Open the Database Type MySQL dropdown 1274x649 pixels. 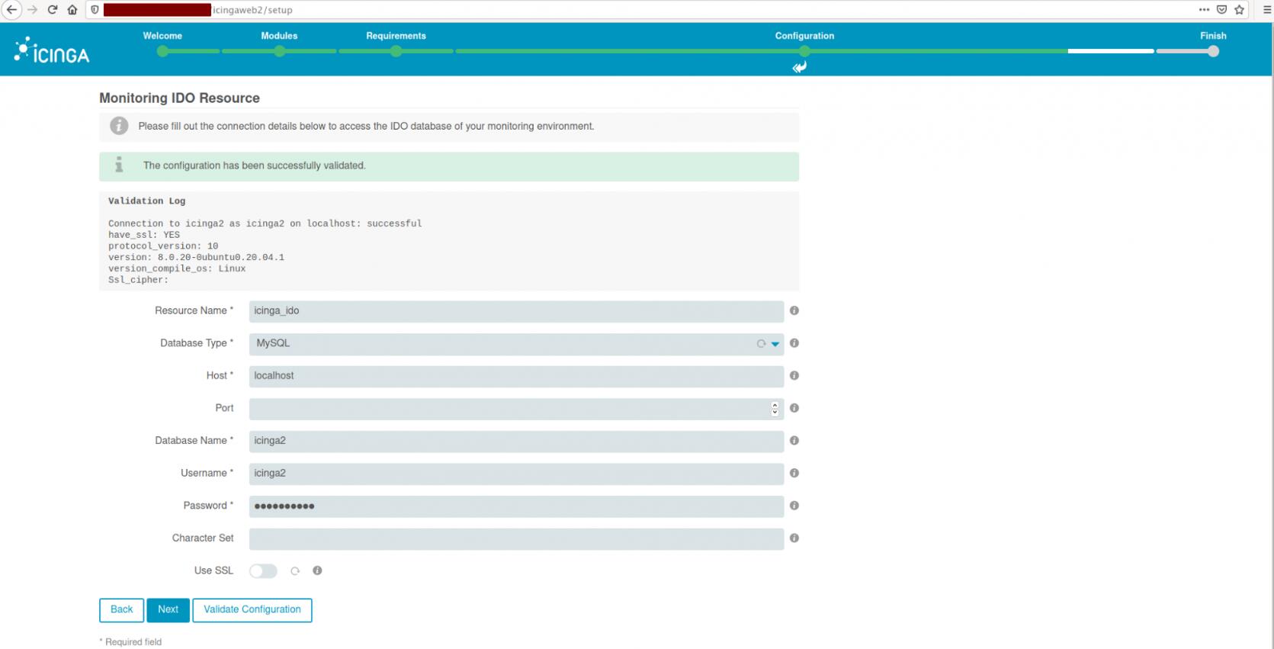click(x=516, y=343)
